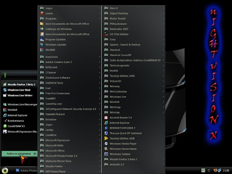Image resolution: width=232 pixels, height=174 pixels.
Task: Select Photo Toolkit program group
Action: point(134,19)
